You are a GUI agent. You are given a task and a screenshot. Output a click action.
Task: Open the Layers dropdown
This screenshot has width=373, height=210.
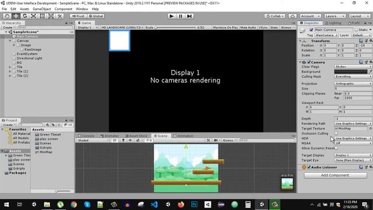click(x=335, y=16)
